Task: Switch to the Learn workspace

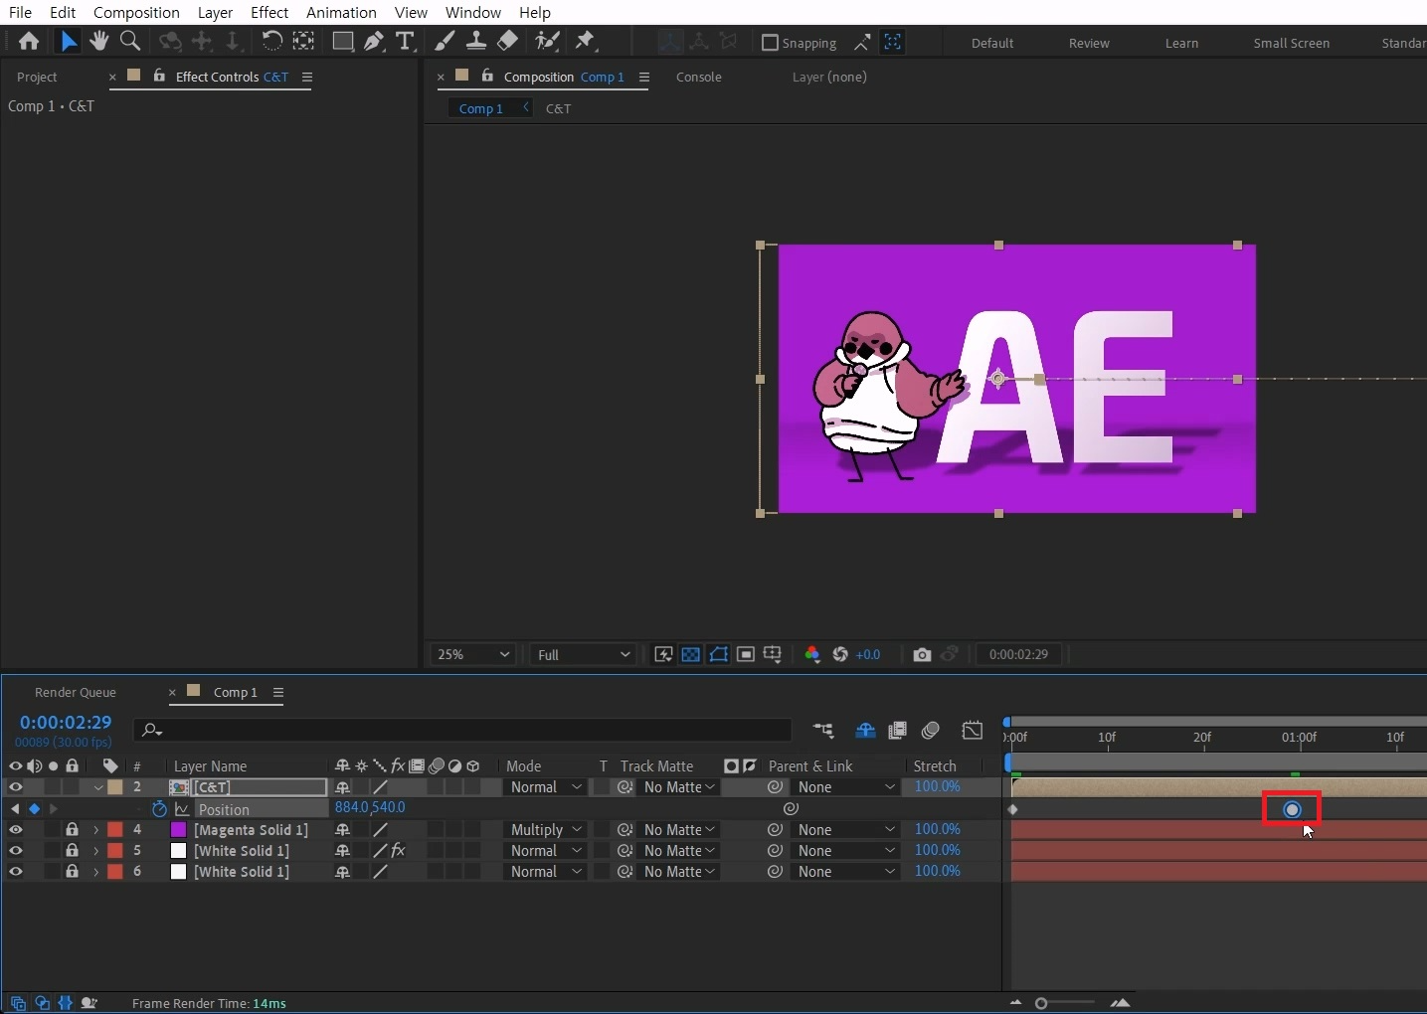Action: (x=1181, y=43)
